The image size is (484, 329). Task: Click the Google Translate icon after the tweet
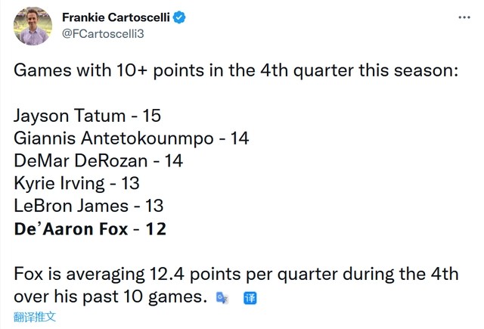pos(222,298)
